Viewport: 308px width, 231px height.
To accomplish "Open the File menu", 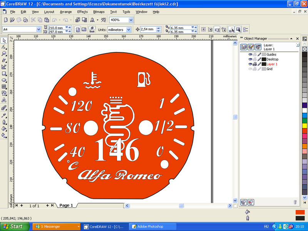I will point(13,12).
